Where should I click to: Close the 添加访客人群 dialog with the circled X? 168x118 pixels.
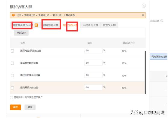(x=144, y=6)
